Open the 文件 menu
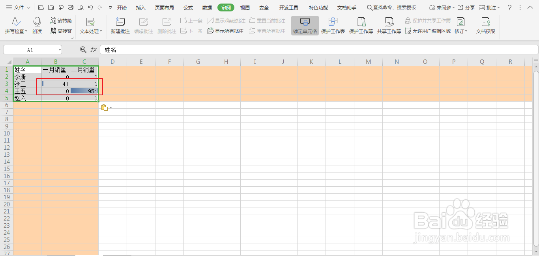The height and width of the screenshot is (256, 539). (18, 7)
